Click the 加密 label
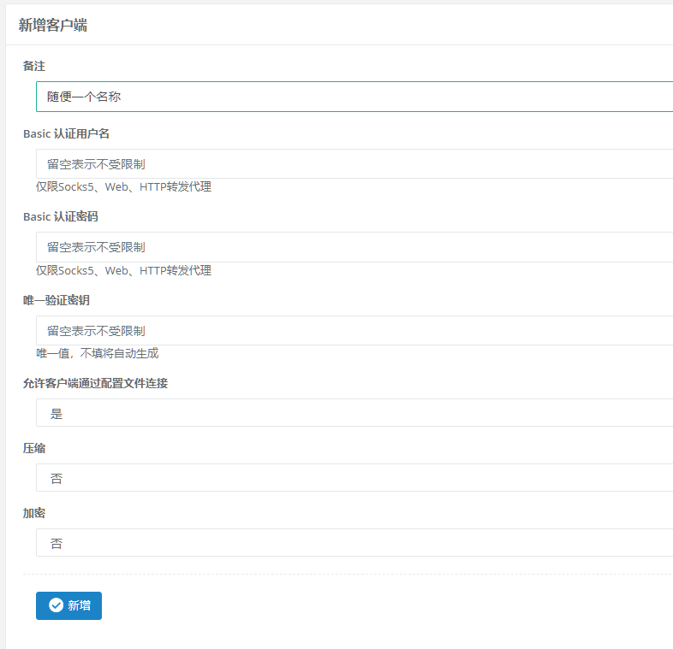Screen dimensions: 673x649 [34, 513]
